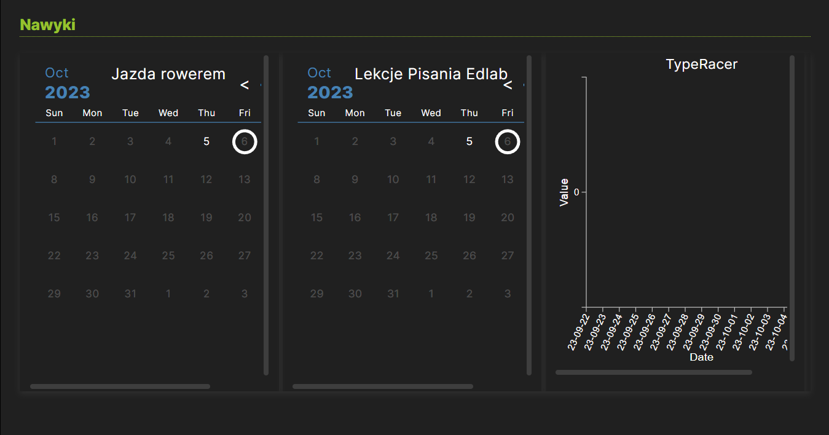Open 2023 year label in Jazda rowerem calendar
829x435 pixels.
[x=68, y=93]
